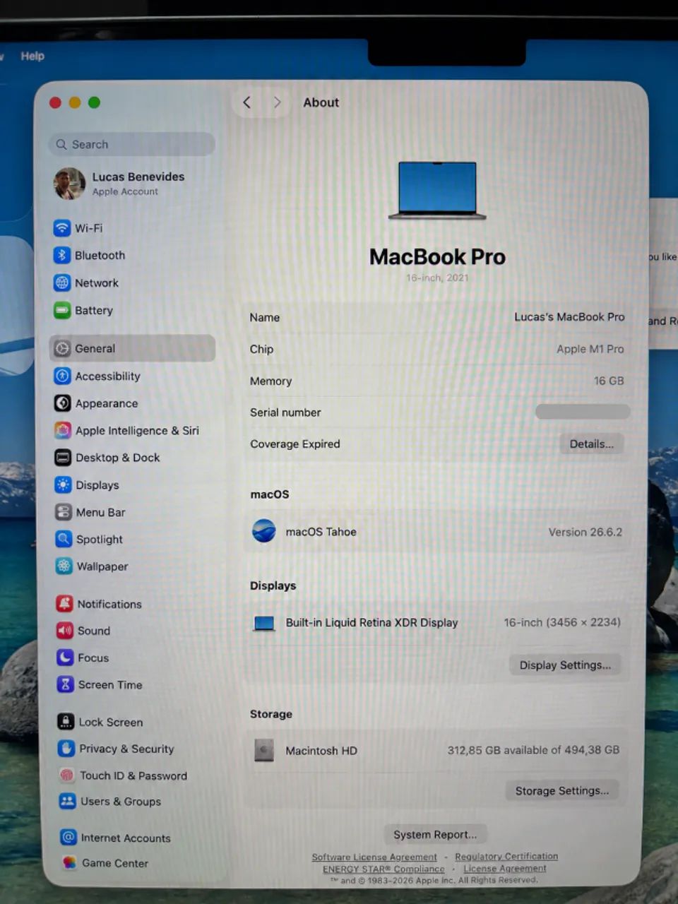
Task: Open Wi-Fi settings icon in sidebar
Action: click(62, 228)
